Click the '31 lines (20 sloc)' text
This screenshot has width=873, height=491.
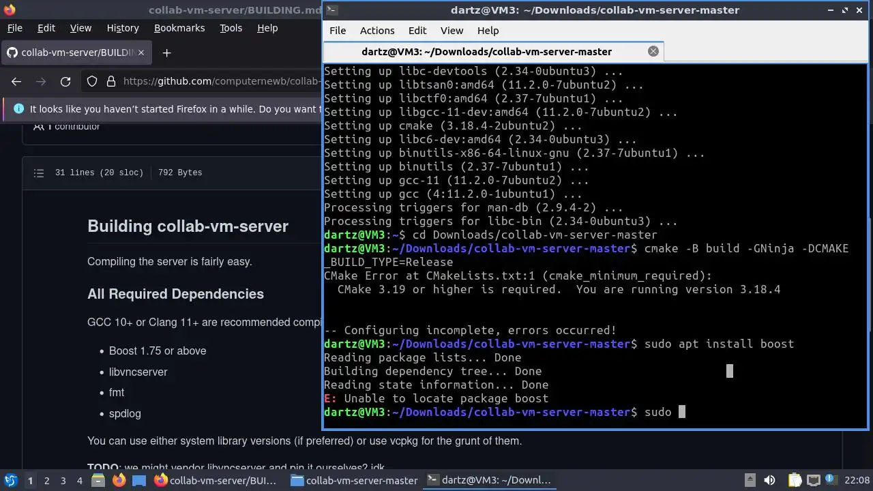pos(100,173)
